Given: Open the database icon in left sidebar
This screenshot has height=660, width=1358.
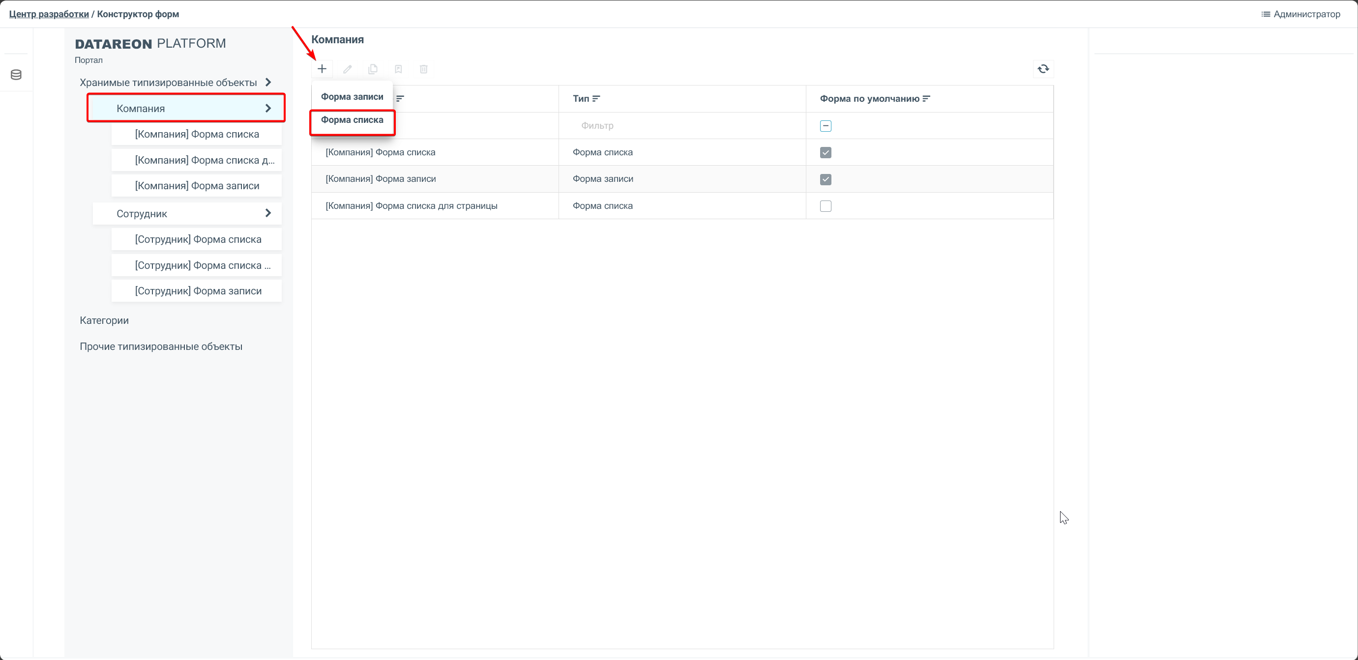Looking at the screenshot, I should point(16,75).
